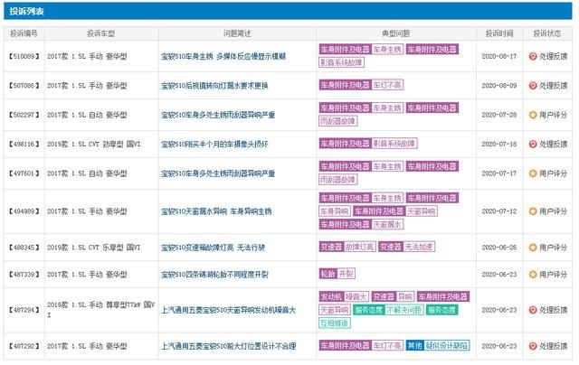Screen dimensions: 579x365
Task: Click the 处理反馈 status icon for complaint 487294
Action: pyautogui.click(x=533, y=310)
